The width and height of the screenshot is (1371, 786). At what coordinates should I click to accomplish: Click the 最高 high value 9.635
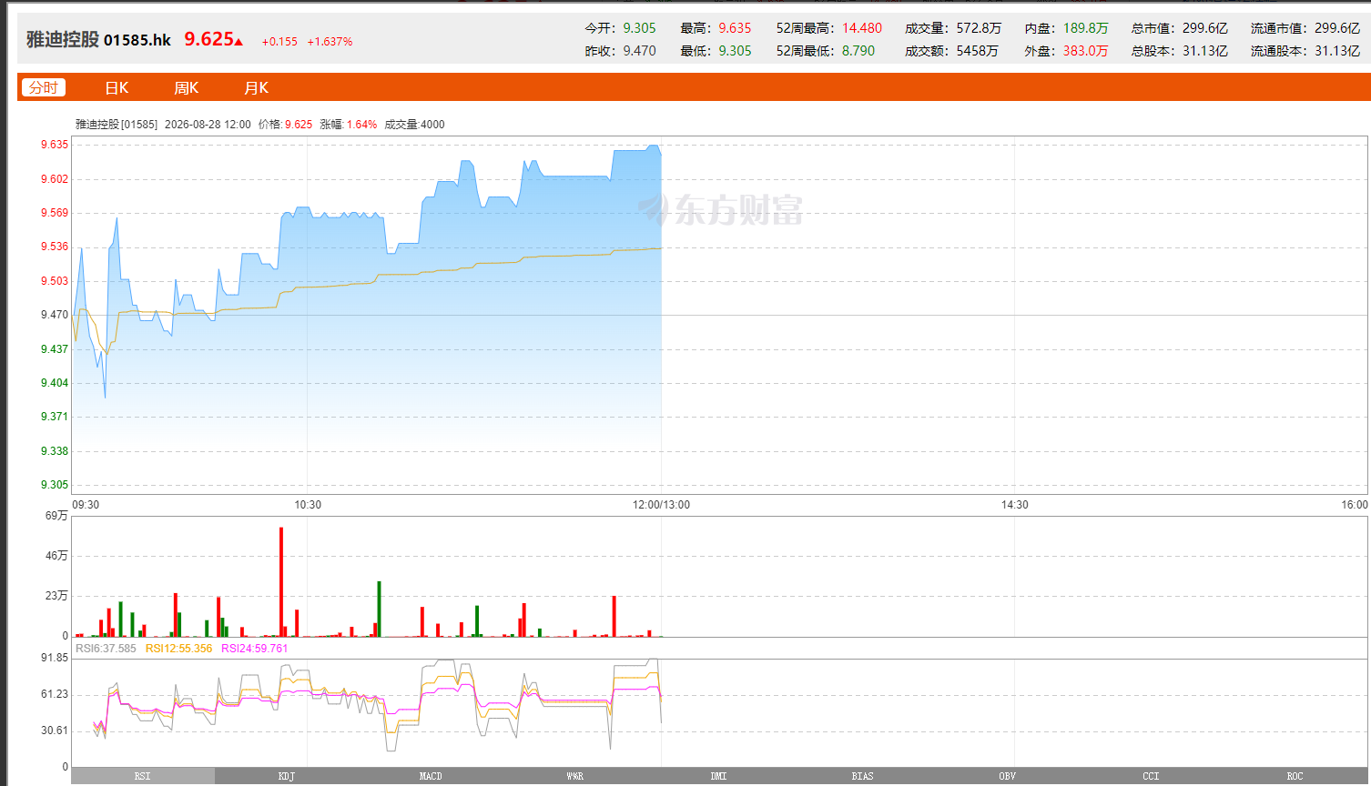735,28
